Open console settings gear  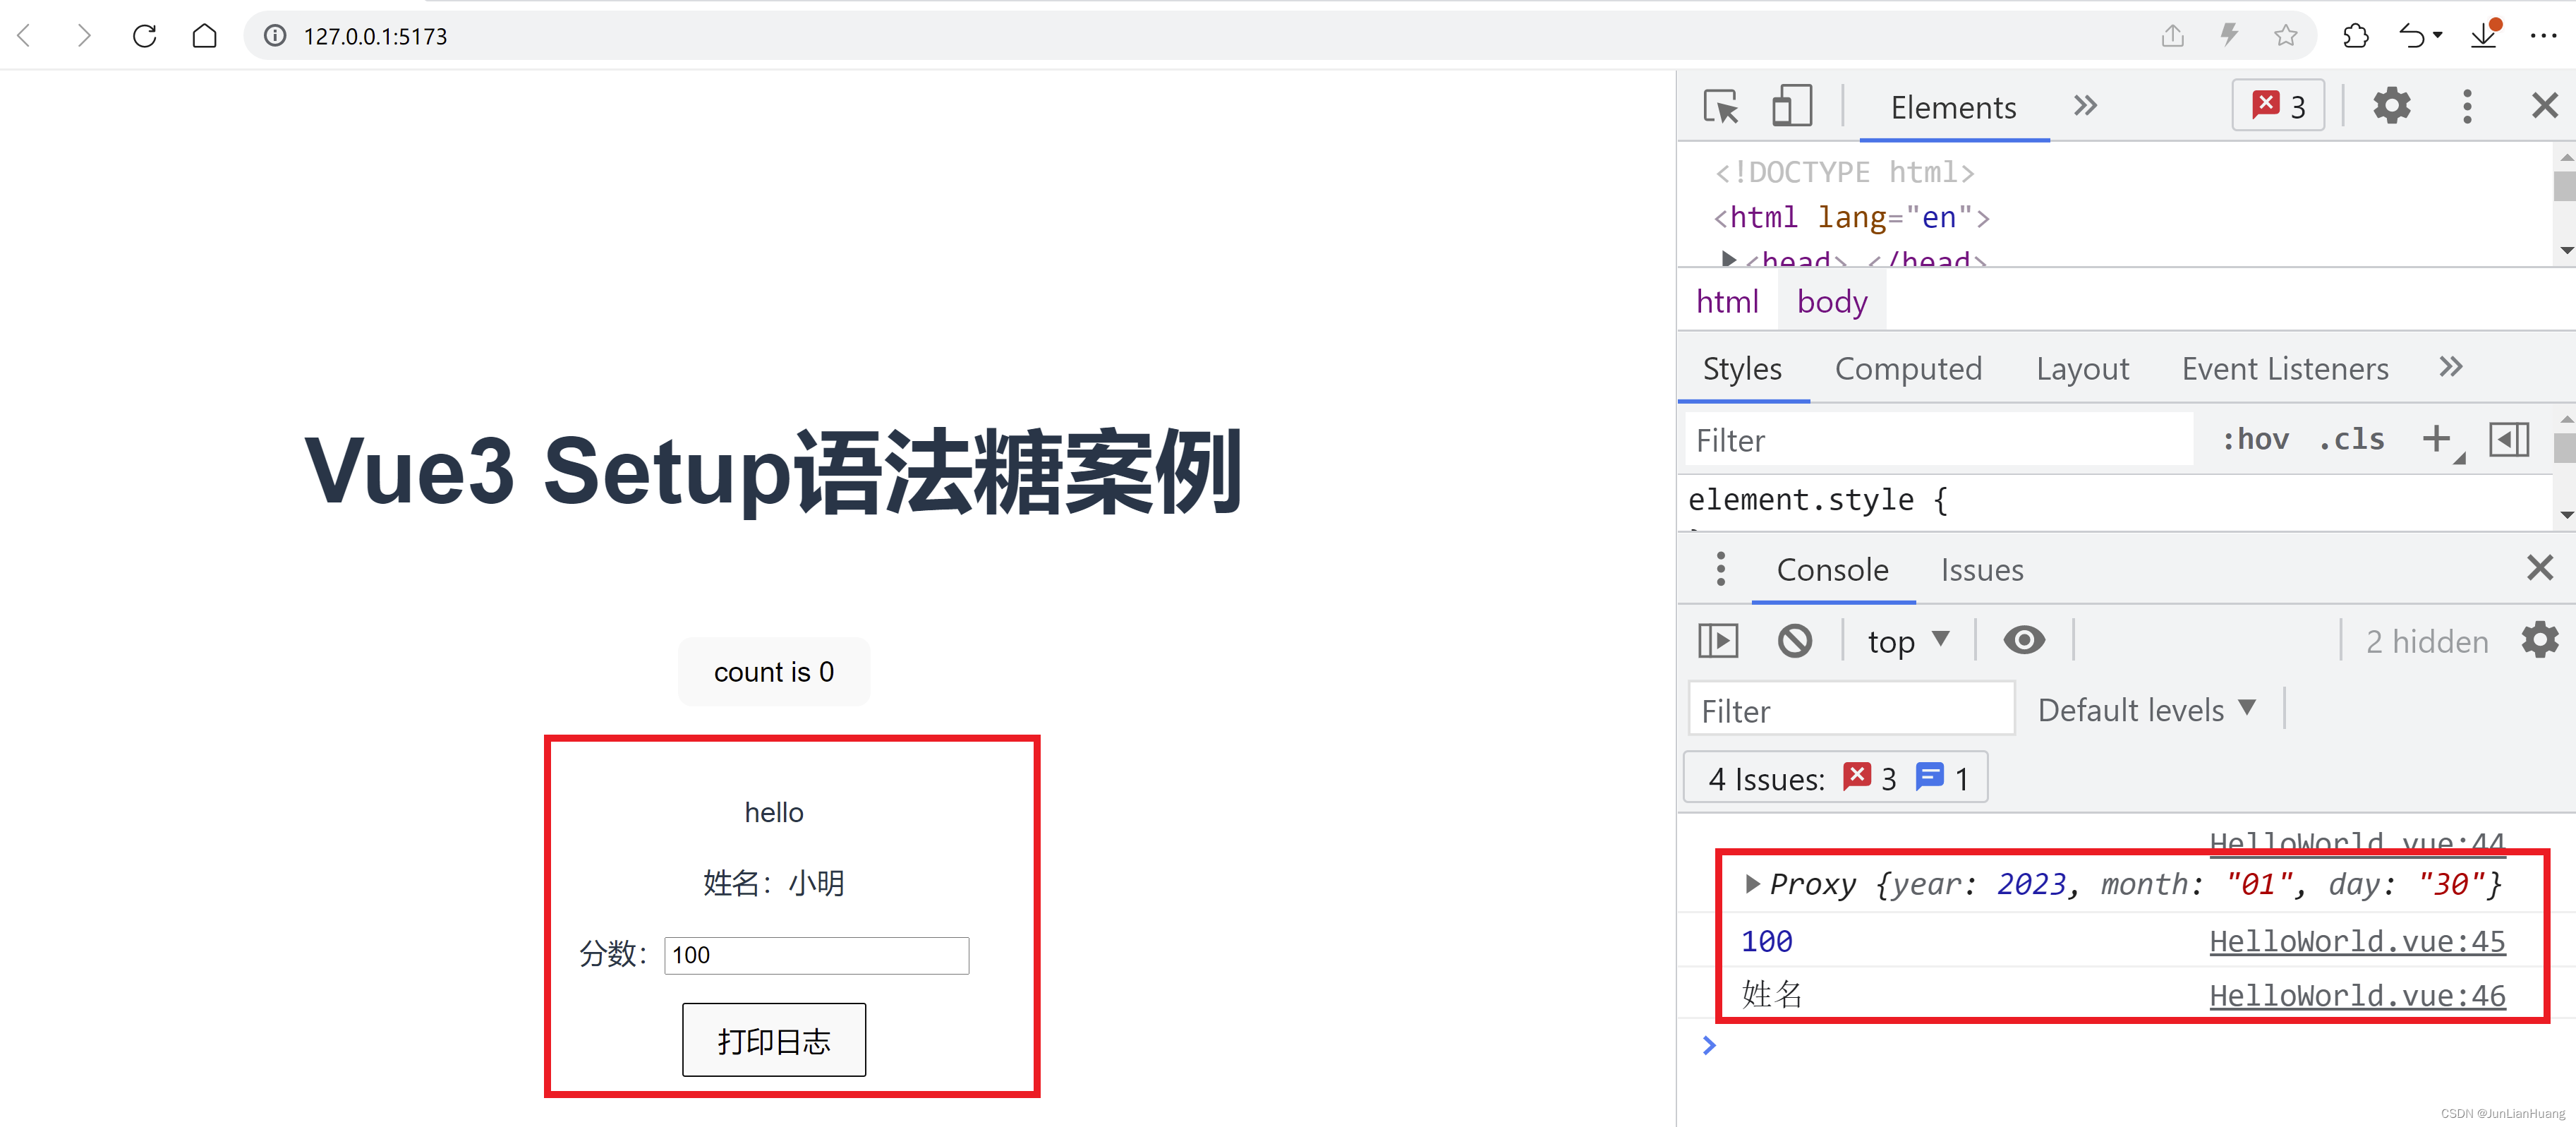click(2539, 640)
